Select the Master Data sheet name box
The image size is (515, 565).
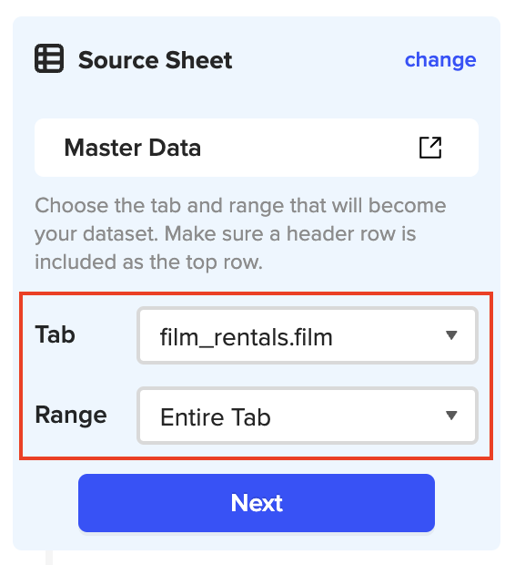point(257,148)
